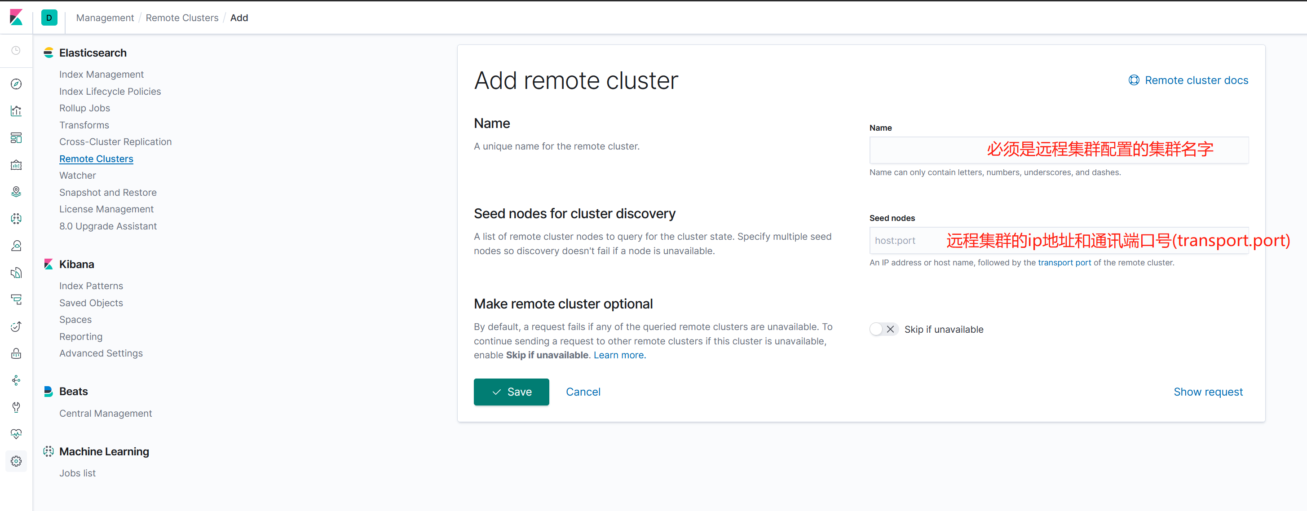Open Maps icon in sidebar
The width and height of the screenshot is (1307, 511).
(x=16, y=192)
